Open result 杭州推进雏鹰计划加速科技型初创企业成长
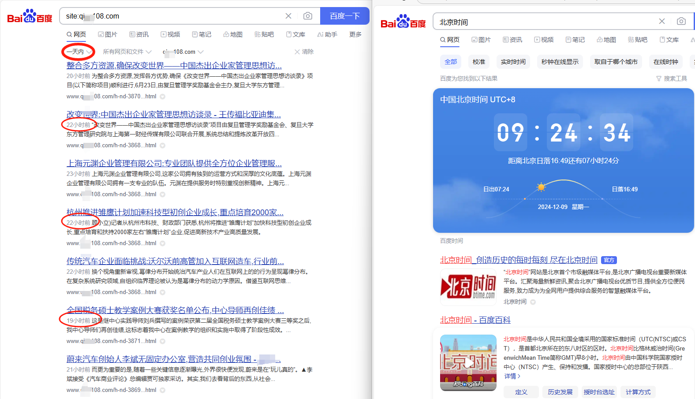695x399 pixels. coord(175,212)
